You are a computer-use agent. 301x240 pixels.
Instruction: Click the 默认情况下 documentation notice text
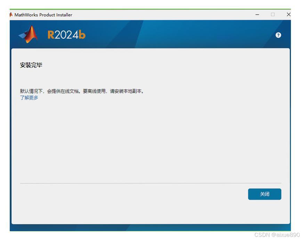[82, 91]
